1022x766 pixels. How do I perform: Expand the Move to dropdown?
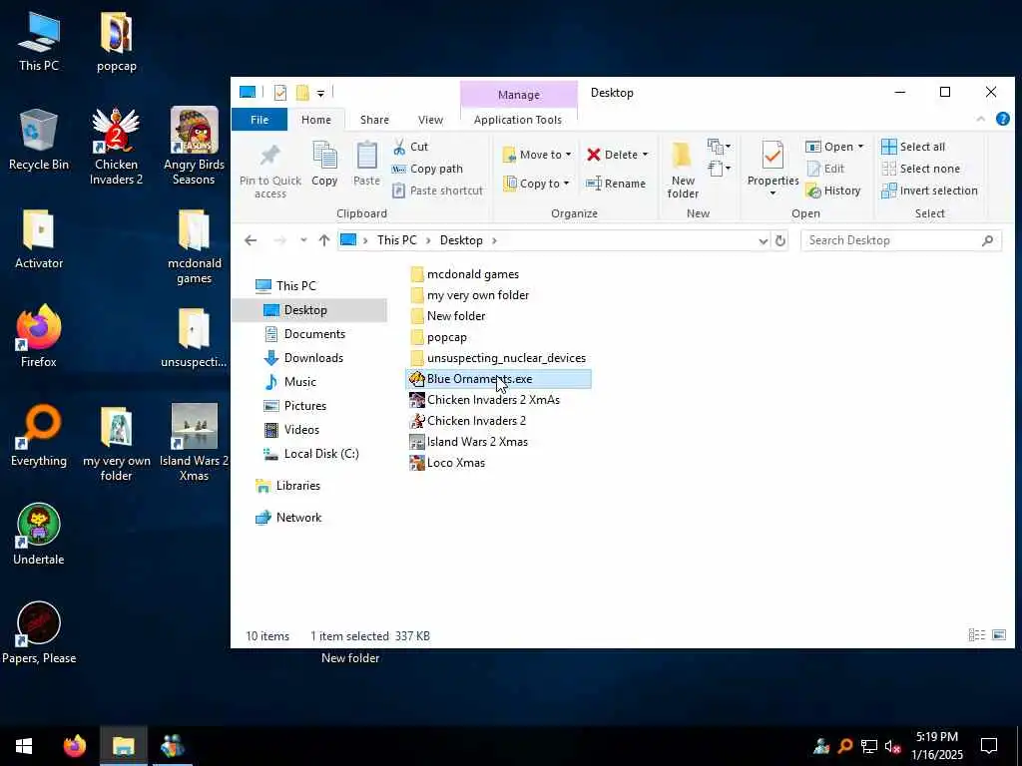point(568,155)
